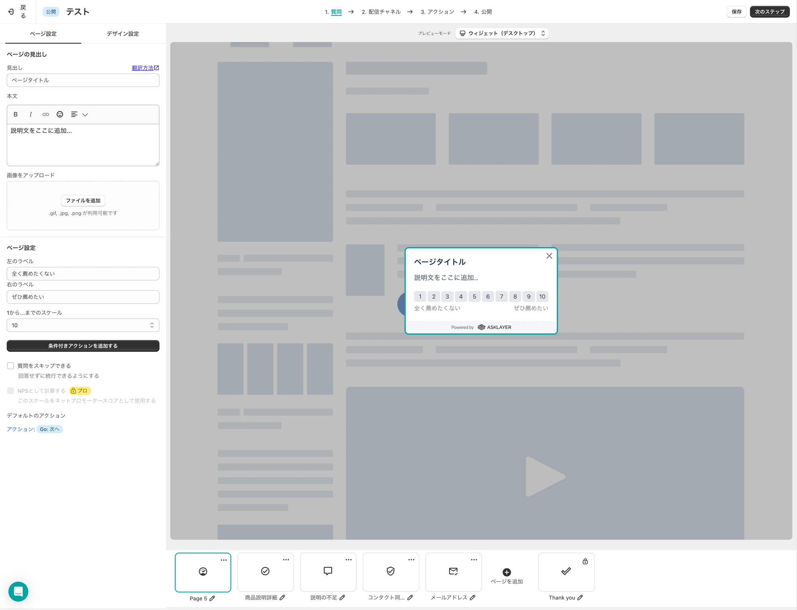Screen dimensions: 797x610
Task: Go to step 3. アクション
Action: pyautogui.click(x=437, y=12)
